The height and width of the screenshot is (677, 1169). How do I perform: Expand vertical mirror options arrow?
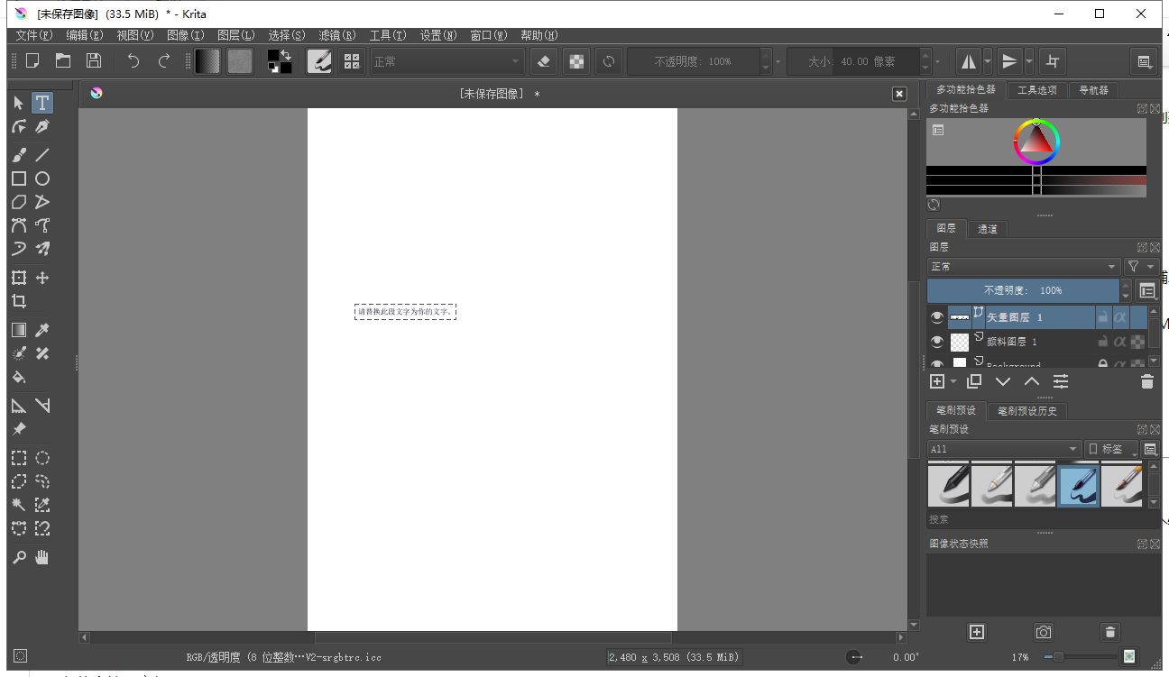1029,61
